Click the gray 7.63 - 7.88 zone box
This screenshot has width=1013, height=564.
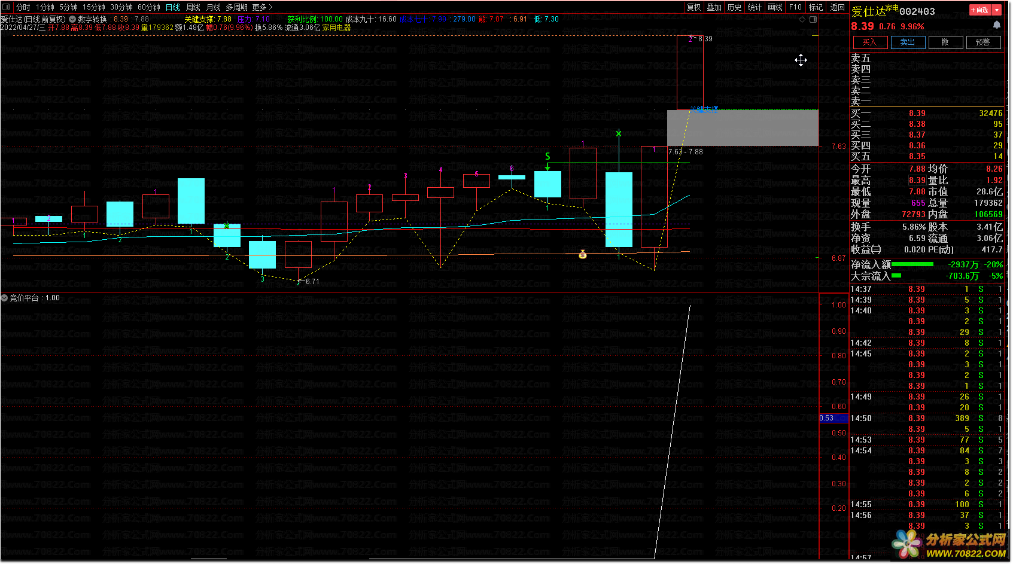click(743, 127)
